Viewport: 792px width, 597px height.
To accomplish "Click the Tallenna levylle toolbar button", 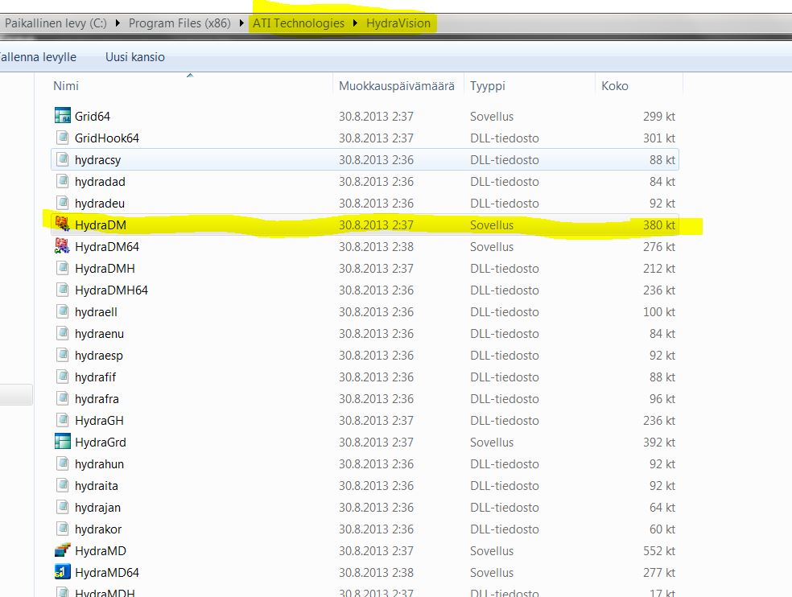I will click(37, 57).
